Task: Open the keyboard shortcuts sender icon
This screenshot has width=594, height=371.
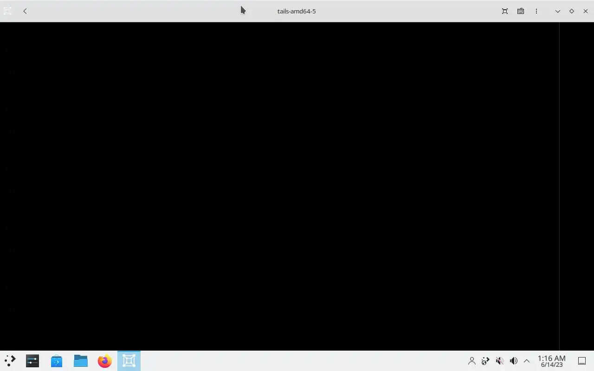Action: [521, 11]
